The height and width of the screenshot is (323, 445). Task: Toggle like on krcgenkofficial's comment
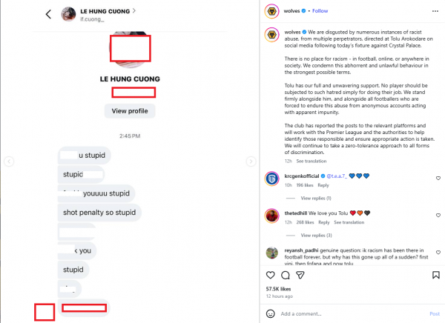tap(438, 179)
